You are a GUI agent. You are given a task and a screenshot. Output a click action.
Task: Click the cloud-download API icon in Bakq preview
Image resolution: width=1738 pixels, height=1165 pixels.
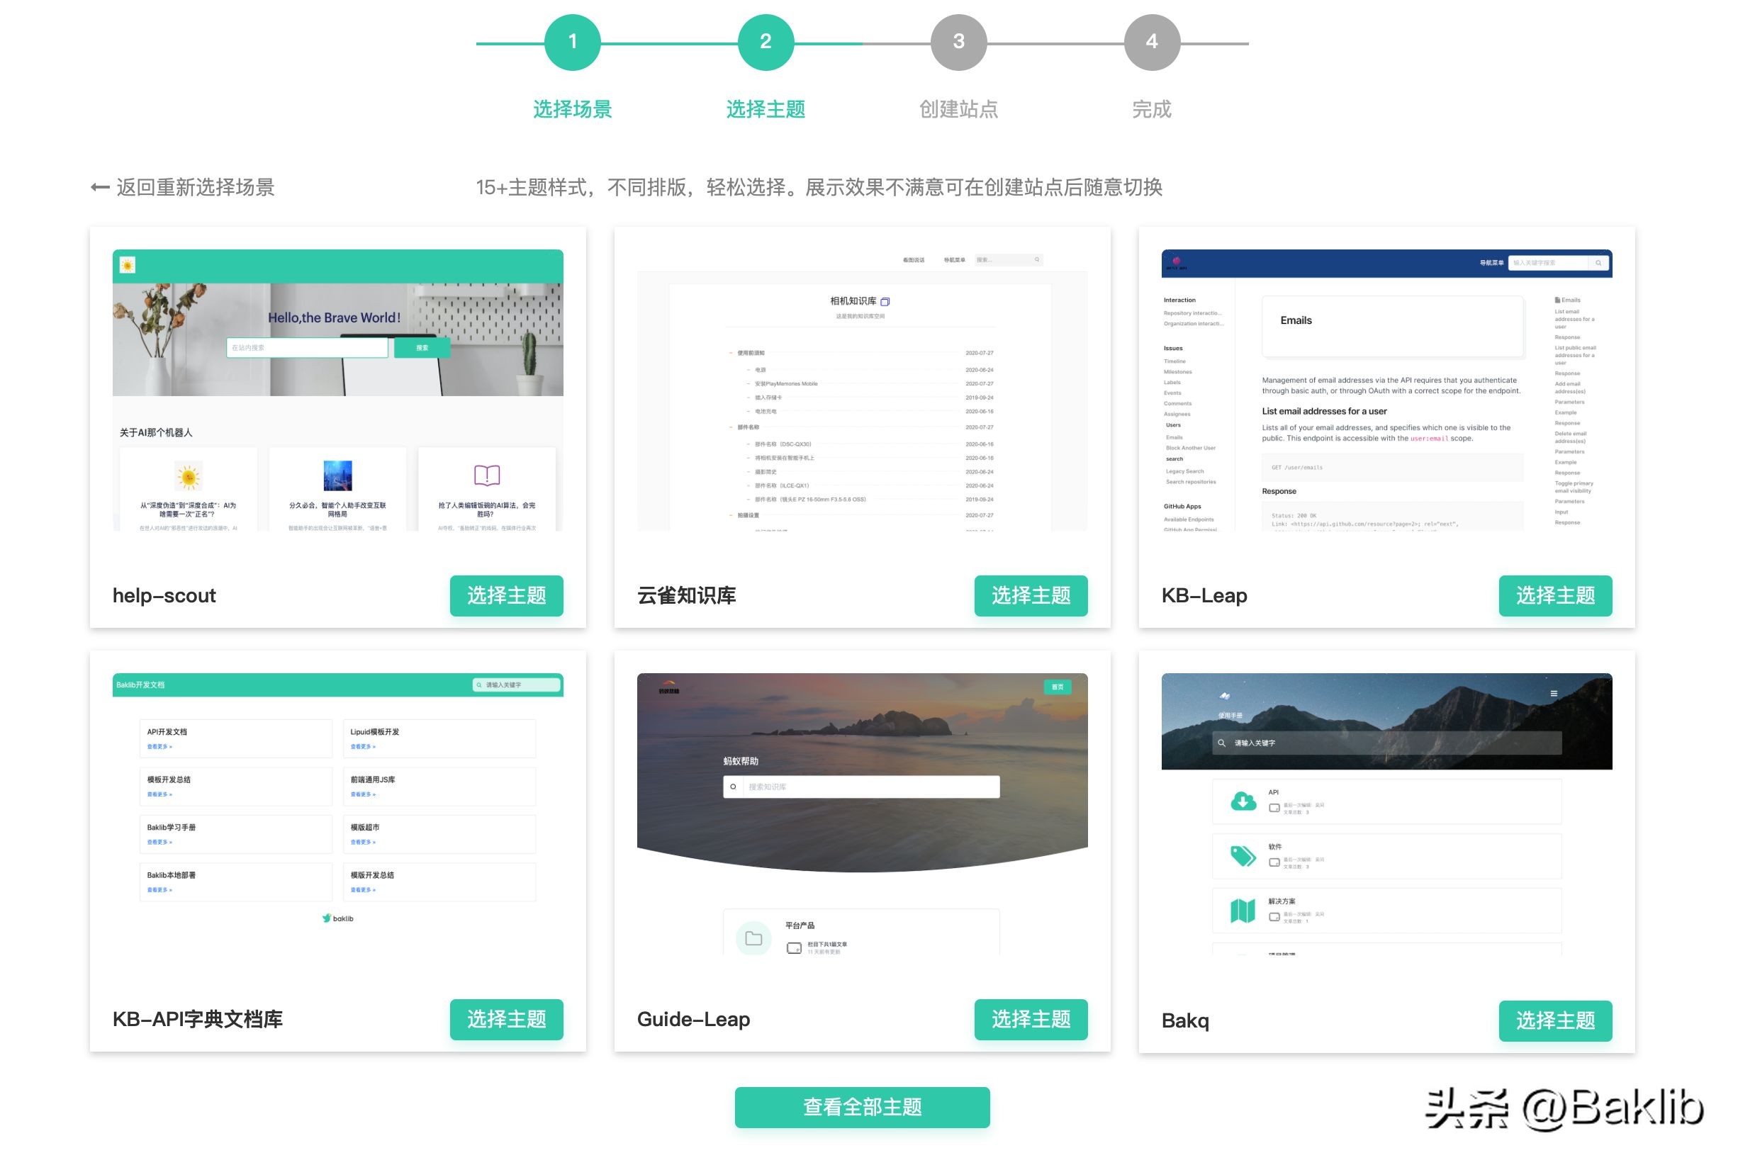point(1244,802)
